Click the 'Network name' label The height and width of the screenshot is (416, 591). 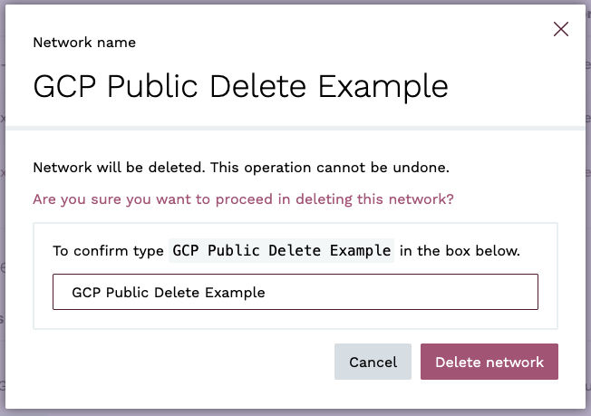point(84,42)
